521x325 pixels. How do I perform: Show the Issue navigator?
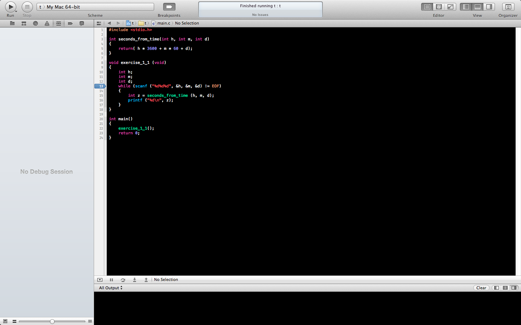47,23
